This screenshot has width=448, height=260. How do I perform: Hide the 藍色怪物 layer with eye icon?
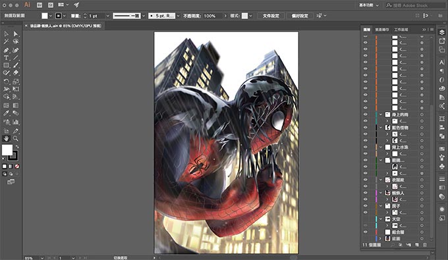click(366, 128)
